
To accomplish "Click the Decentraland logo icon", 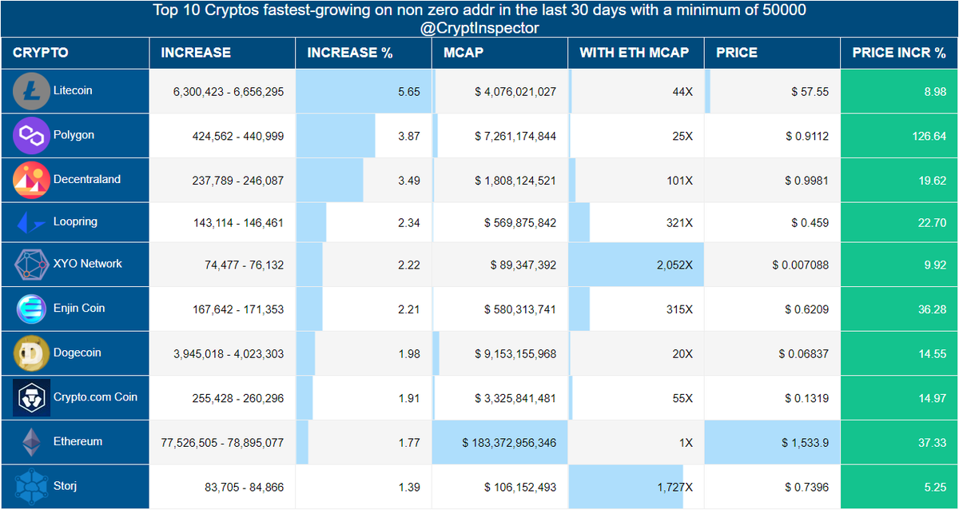I will coord(32,180).
